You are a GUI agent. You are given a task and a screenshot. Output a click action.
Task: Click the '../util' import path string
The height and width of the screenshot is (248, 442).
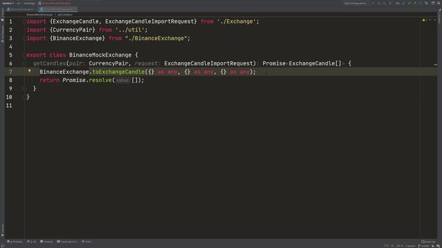[130, 30]
